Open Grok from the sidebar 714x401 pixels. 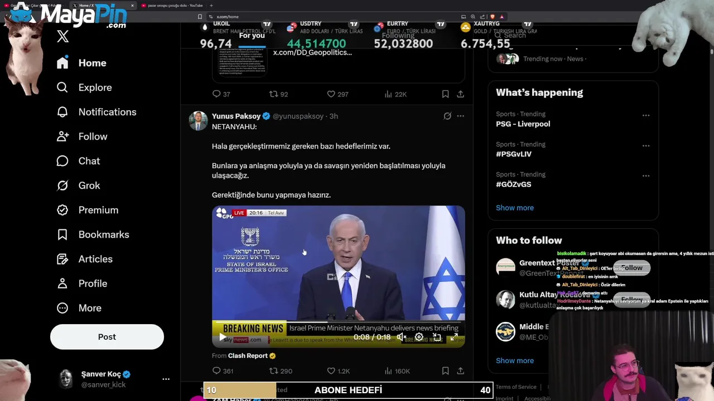78,185
